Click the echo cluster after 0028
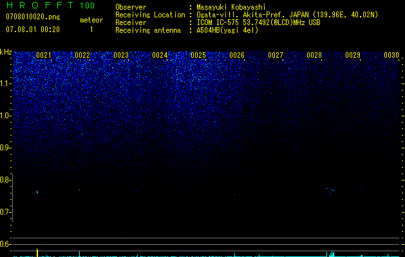Viewport: 405px width, 257px height. (330, 191)
